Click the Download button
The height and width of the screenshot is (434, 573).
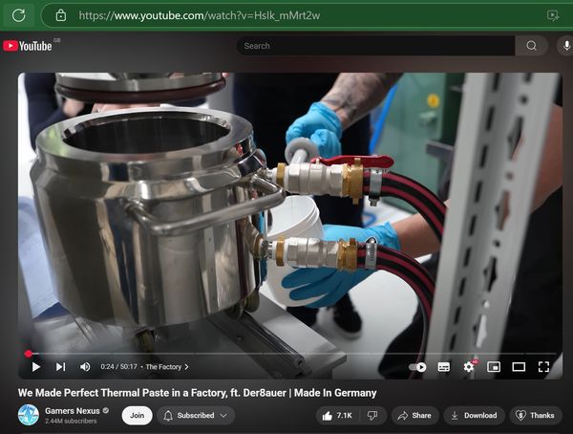pyautogui.click(x=474, y=415)
